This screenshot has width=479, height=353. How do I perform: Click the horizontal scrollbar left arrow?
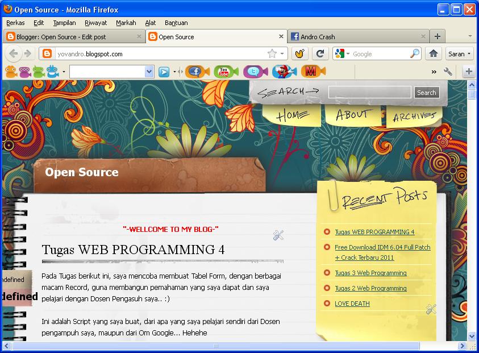(x=7, y=346)
